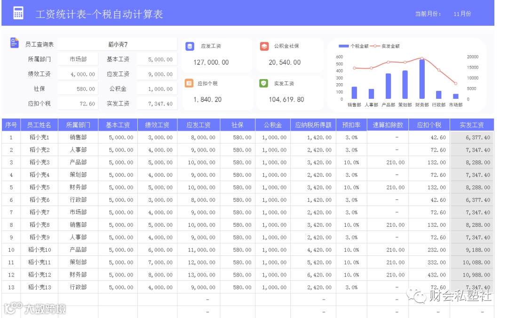
Task: Click the 6,420.00 taxable income cell
Action: 313,275
